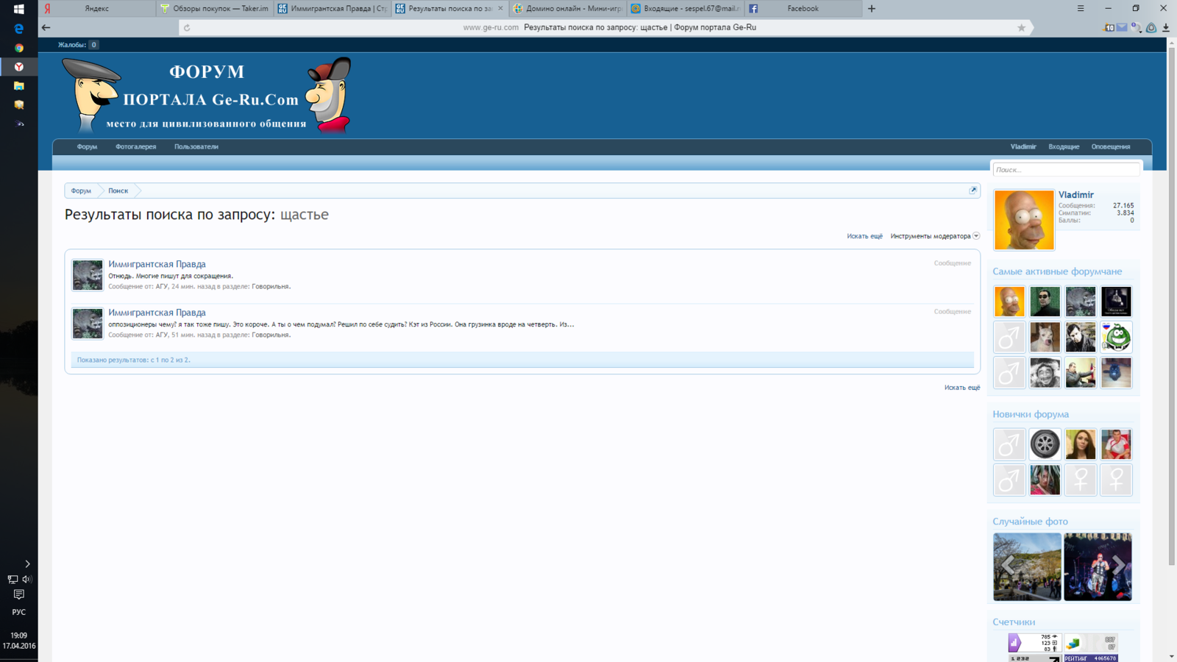1177x662 pixels.
Task: Open Фотогалерея in the forum navigation bar
Action: (x=135, y=147)
